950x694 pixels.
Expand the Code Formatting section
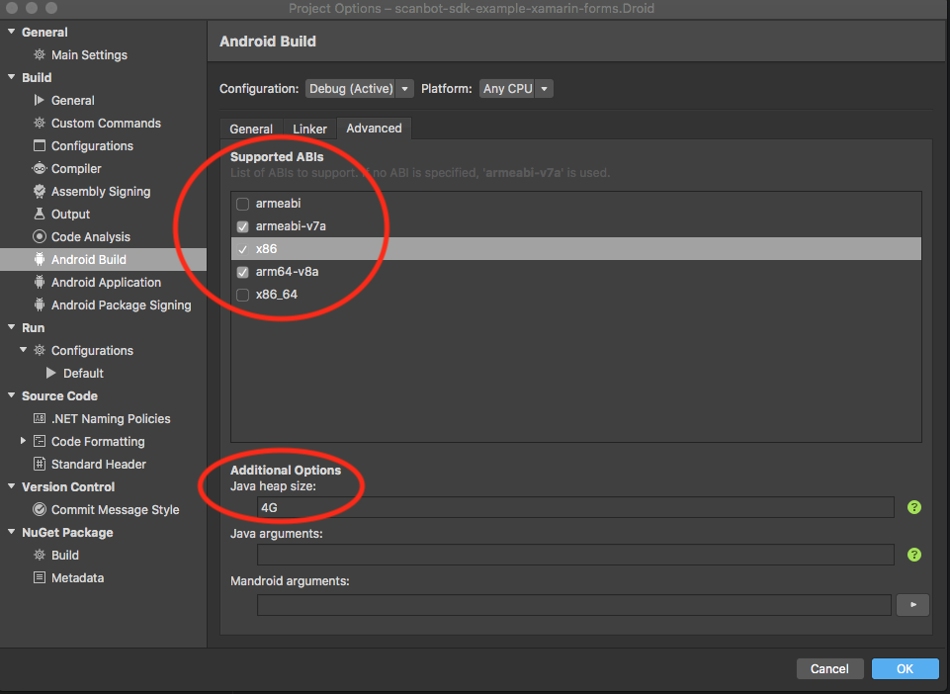(x=23, y=441)
